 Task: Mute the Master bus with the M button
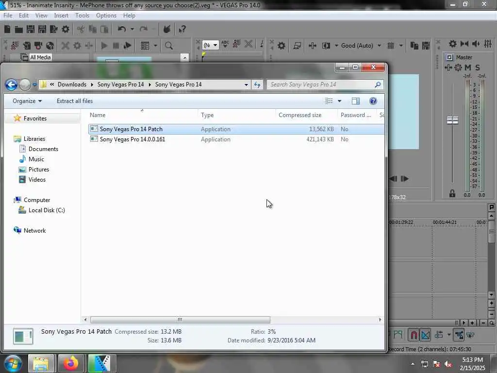[468, 67]
